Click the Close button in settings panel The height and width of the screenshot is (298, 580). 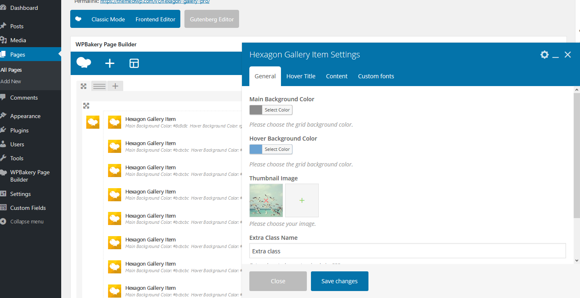click(x=278, y=281)
